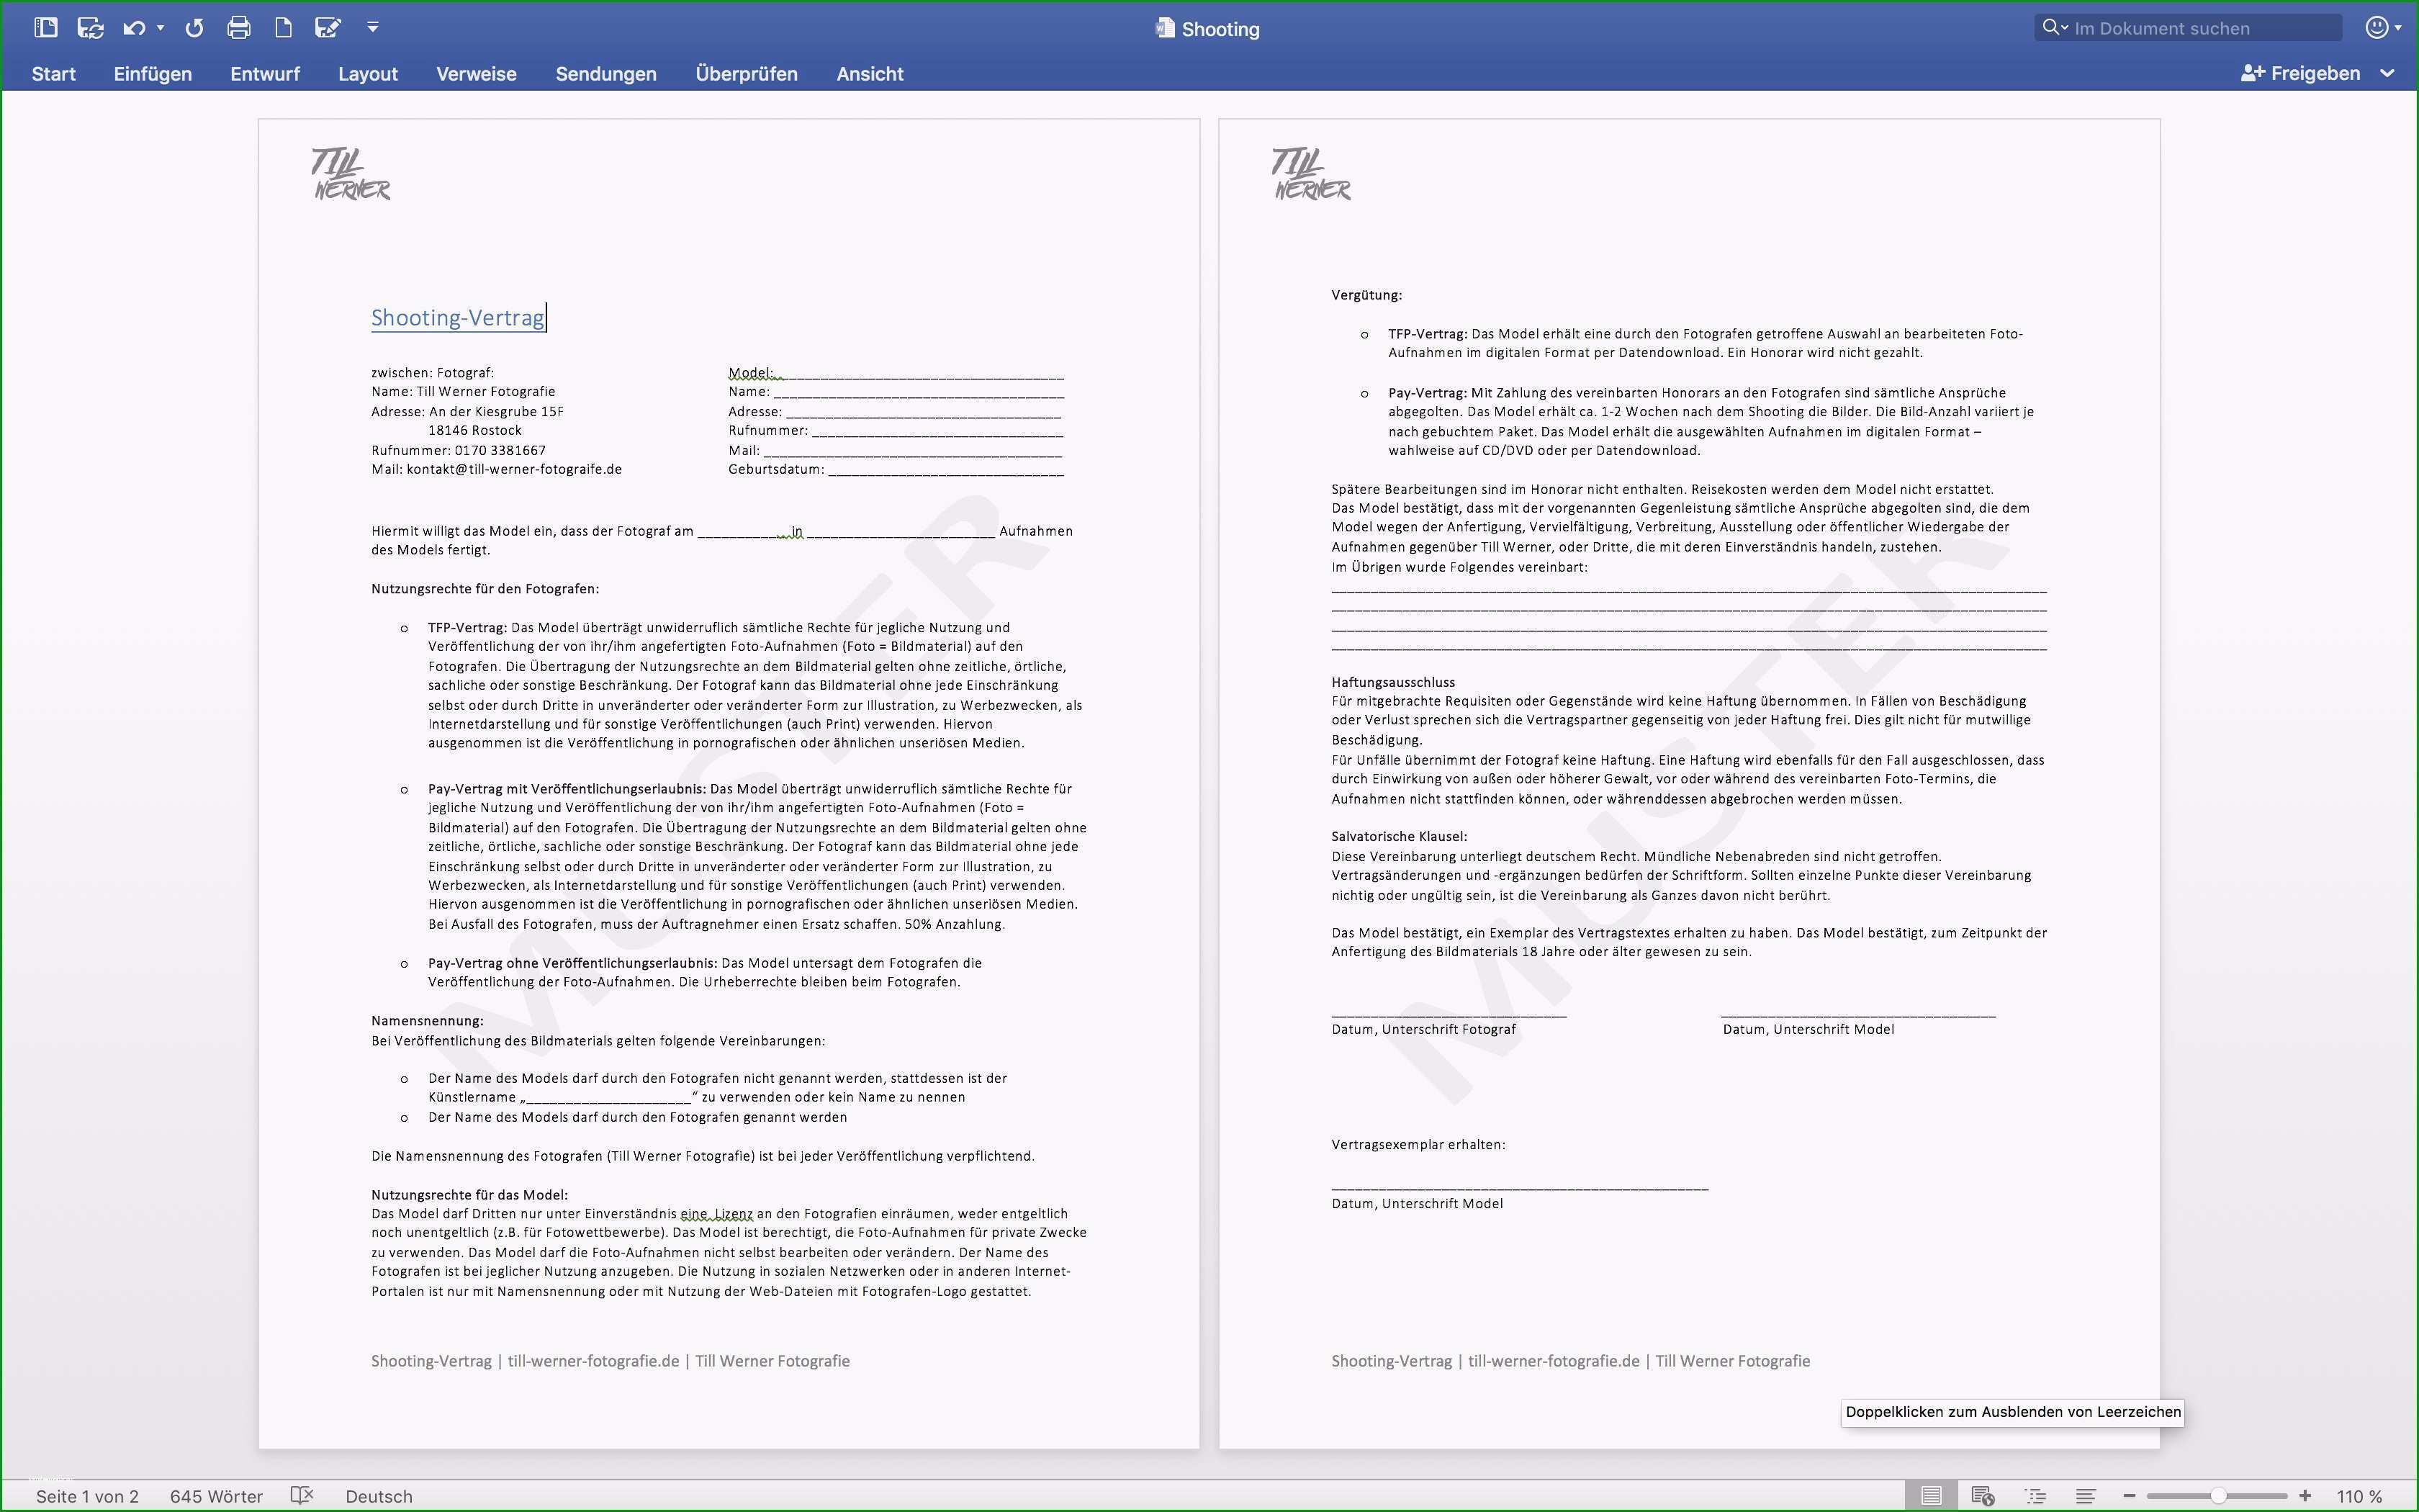This screenshot has height=1512, width=2419.
Task: Open the Sendungen tab
Action: click(605, 74)
